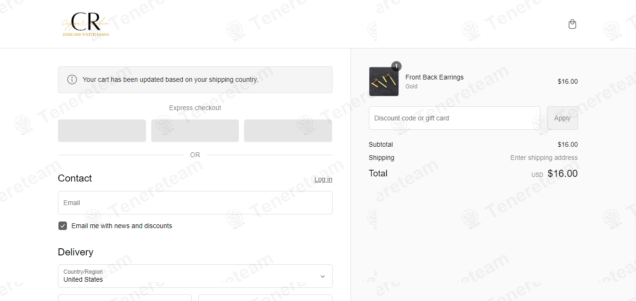Select the middle express checkout button
This screenshot has height=301, width=636.
[x=195, y=131]
